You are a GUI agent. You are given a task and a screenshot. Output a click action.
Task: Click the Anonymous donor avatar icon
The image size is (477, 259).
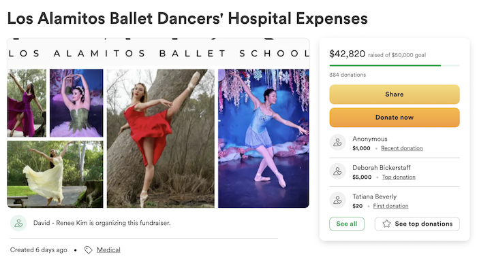[338, 142]
